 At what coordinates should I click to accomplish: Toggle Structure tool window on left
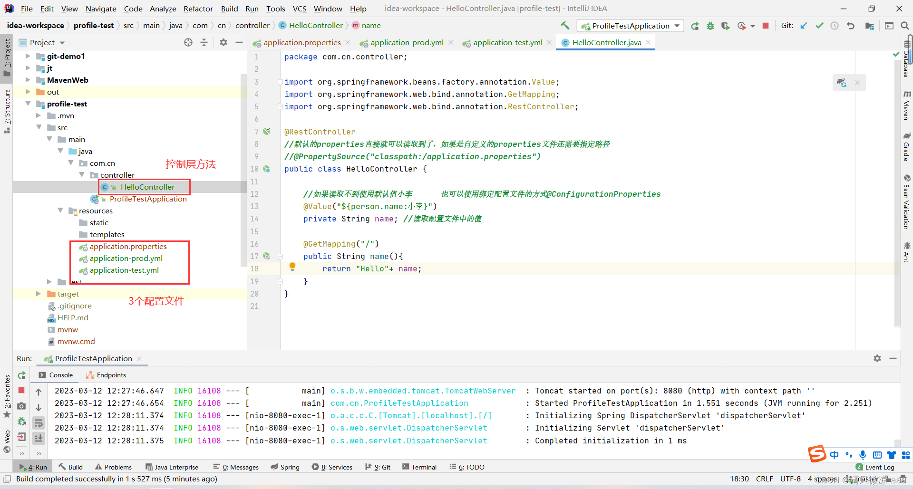(7, 111)
